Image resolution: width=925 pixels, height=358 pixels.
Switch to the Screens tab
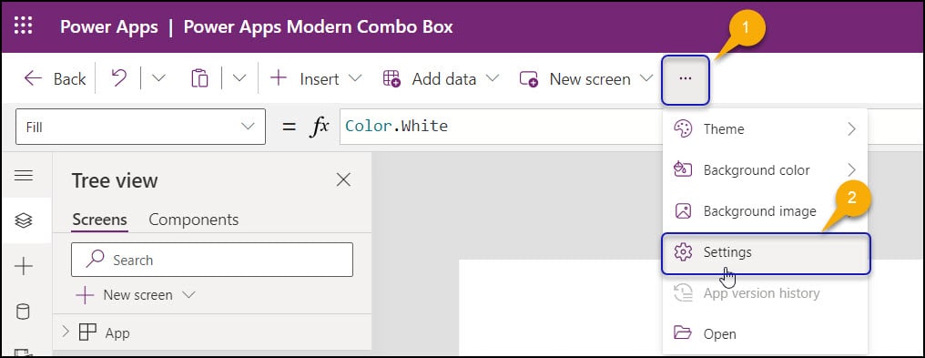tap(100, 220)
